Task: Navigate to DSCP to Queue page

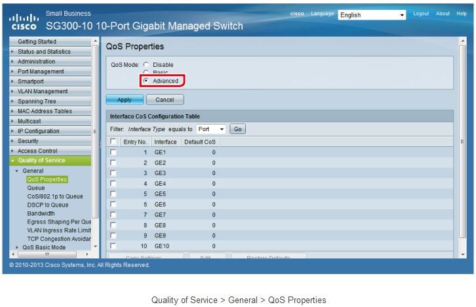Action: pyautogui.click(x=47, y=205)
